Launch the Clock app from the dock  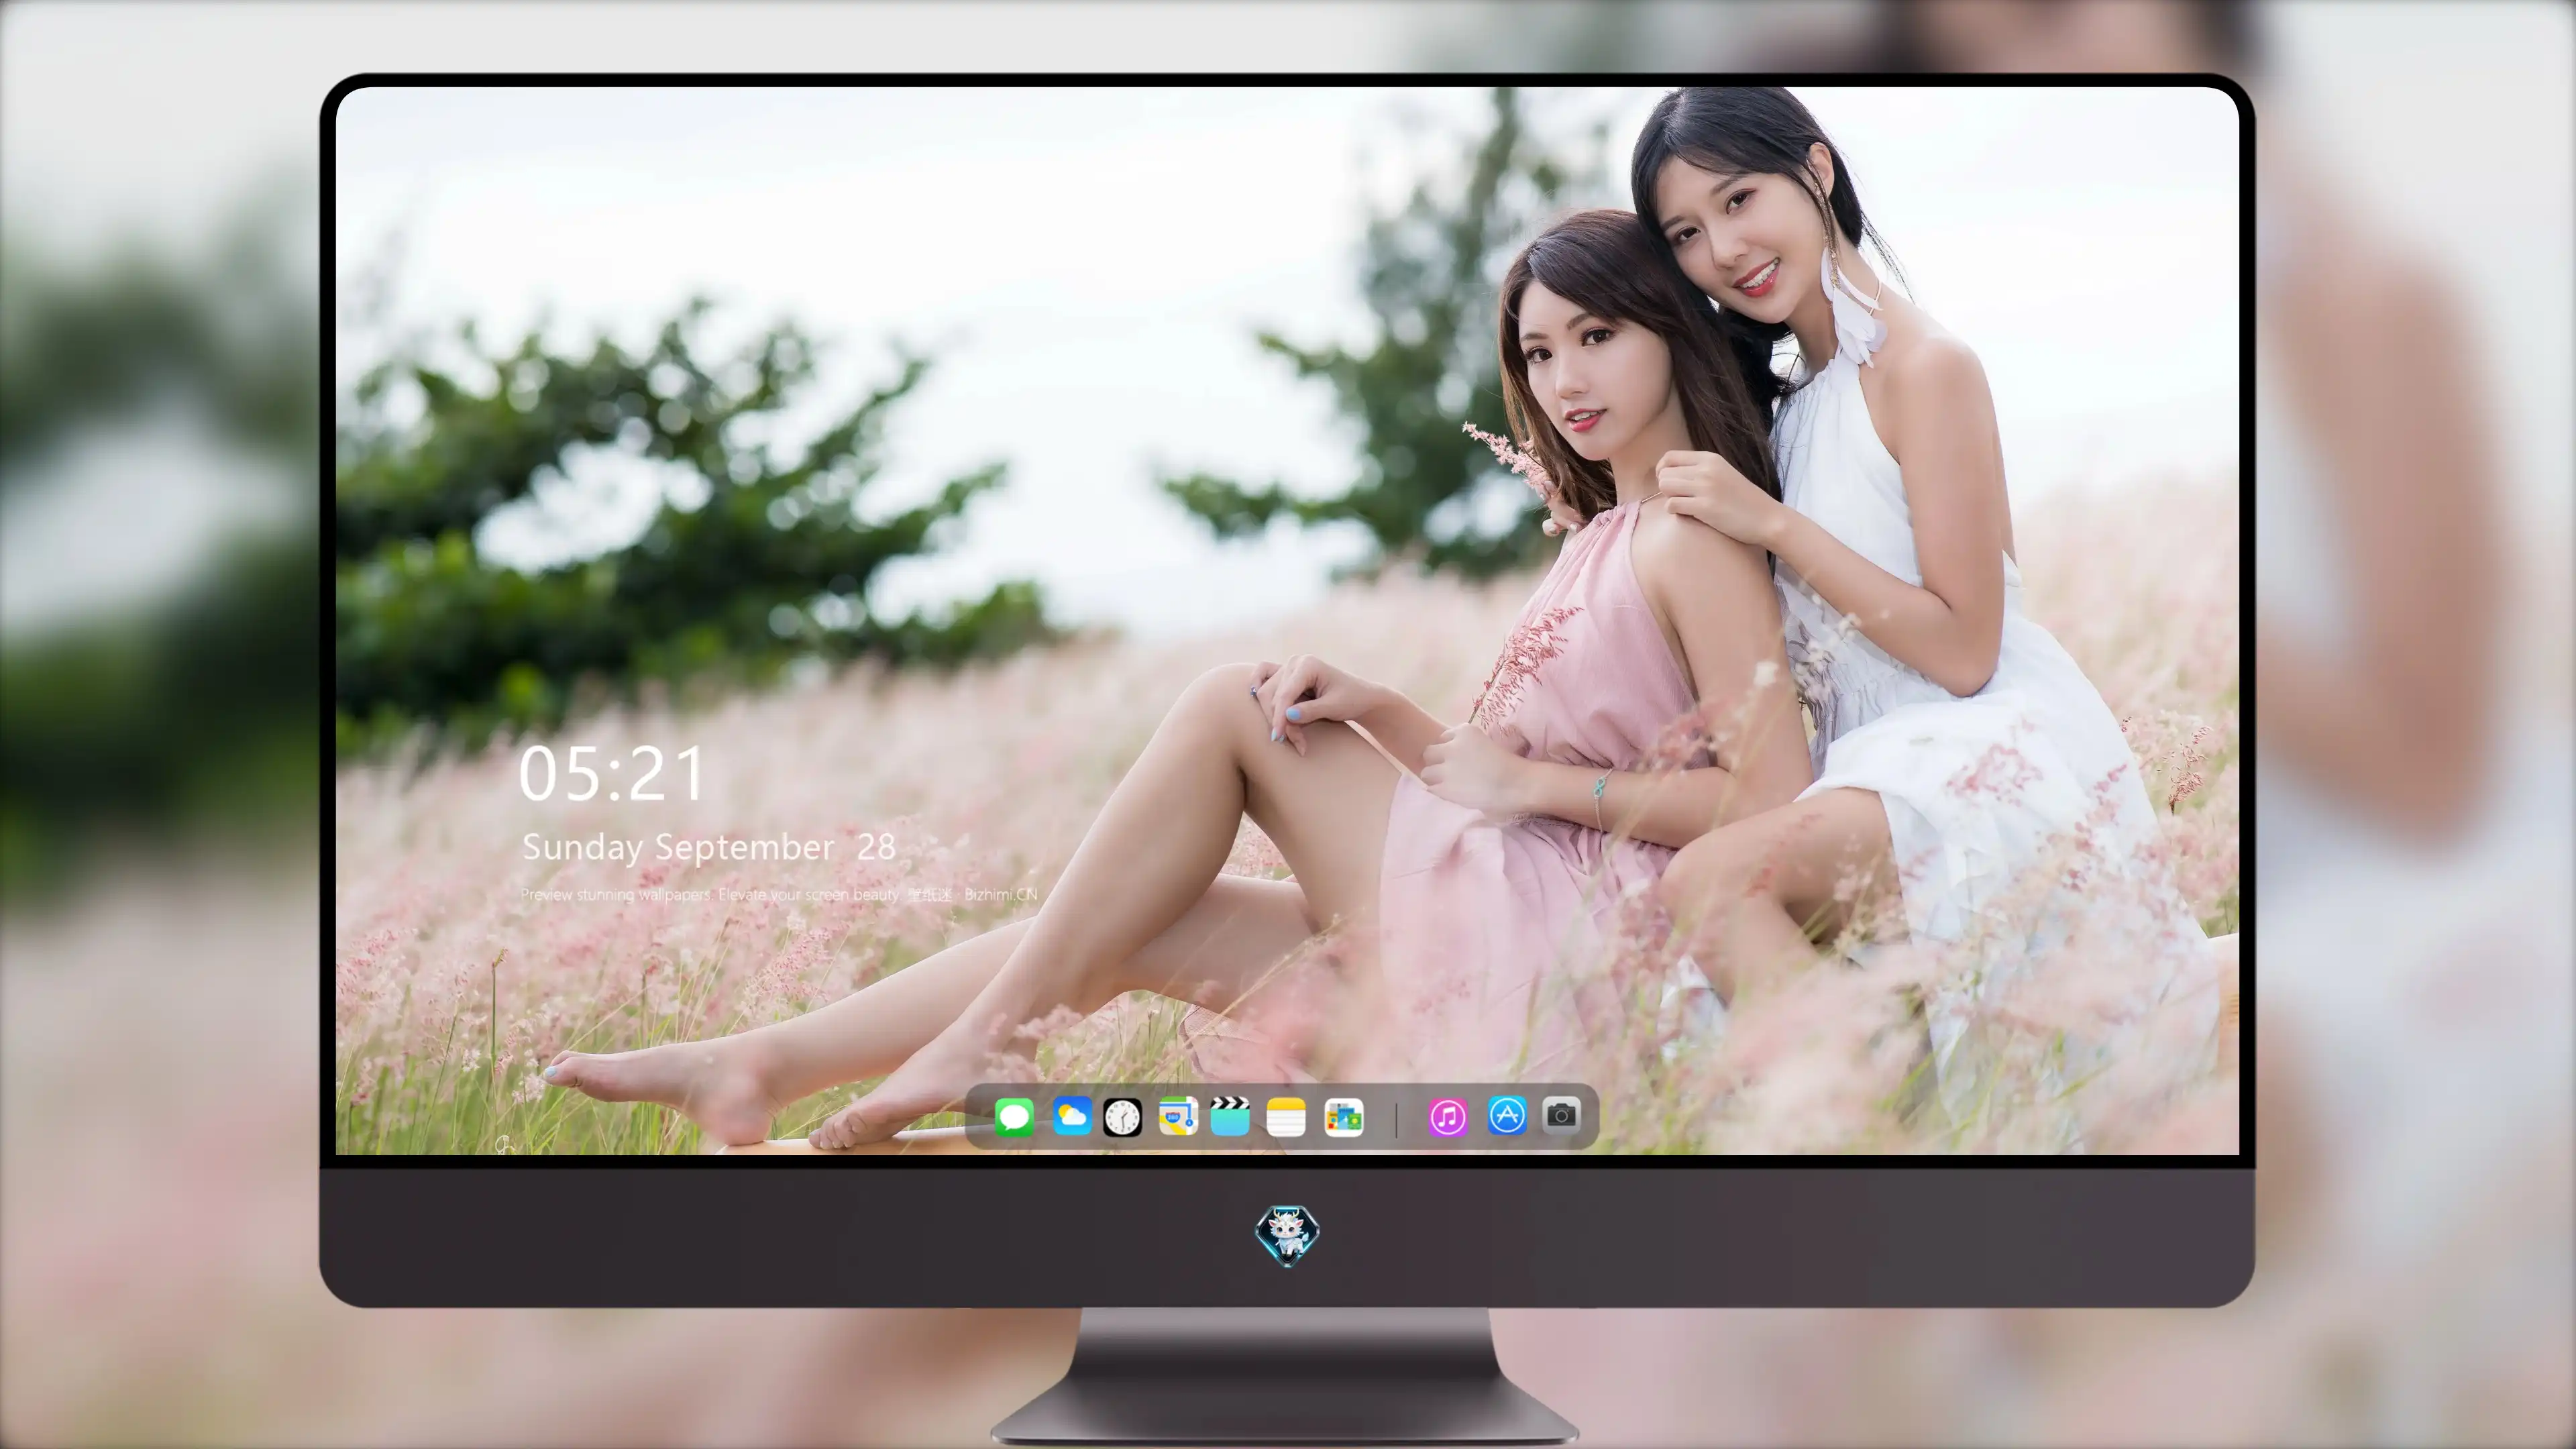pyautogui.click(x=1122, y=1117)
